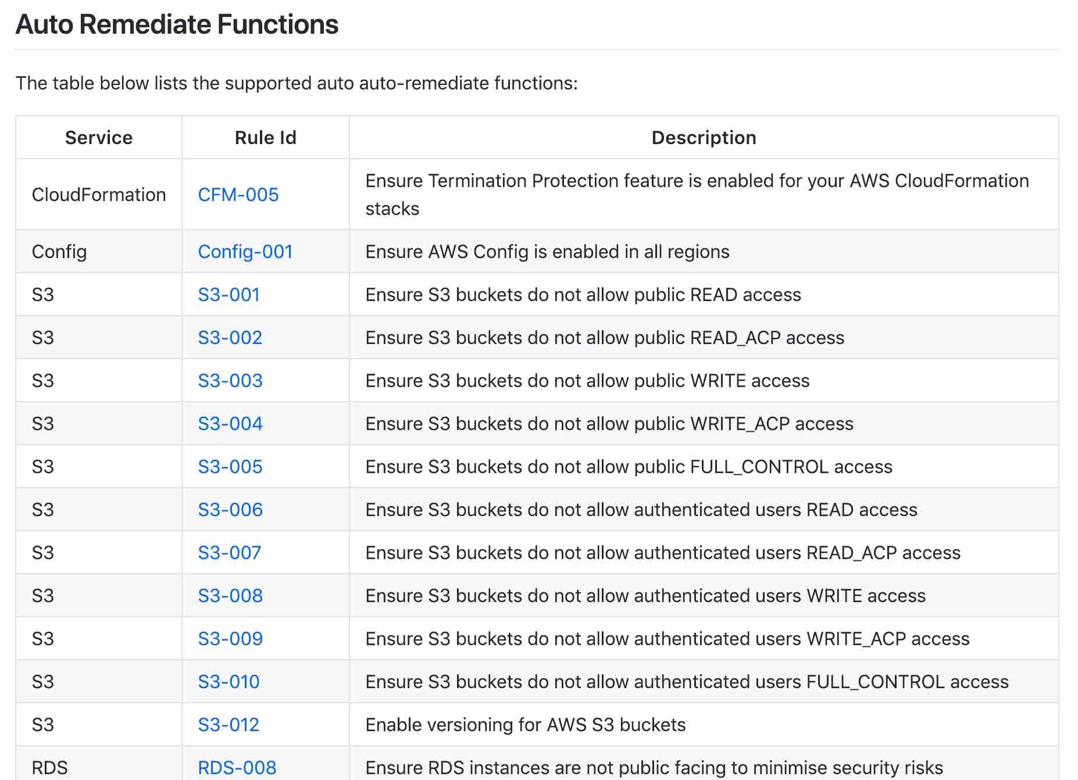Open the Config-001 rule link
The height and width of the screenshot is (780, 1078).
pos(245,252)
